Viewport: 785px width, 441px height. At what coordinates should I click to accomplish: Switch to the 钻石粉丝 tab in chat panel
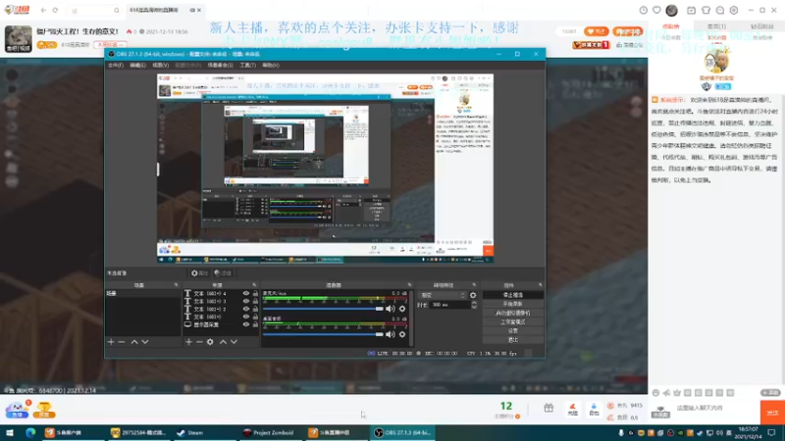coord(761,26)
